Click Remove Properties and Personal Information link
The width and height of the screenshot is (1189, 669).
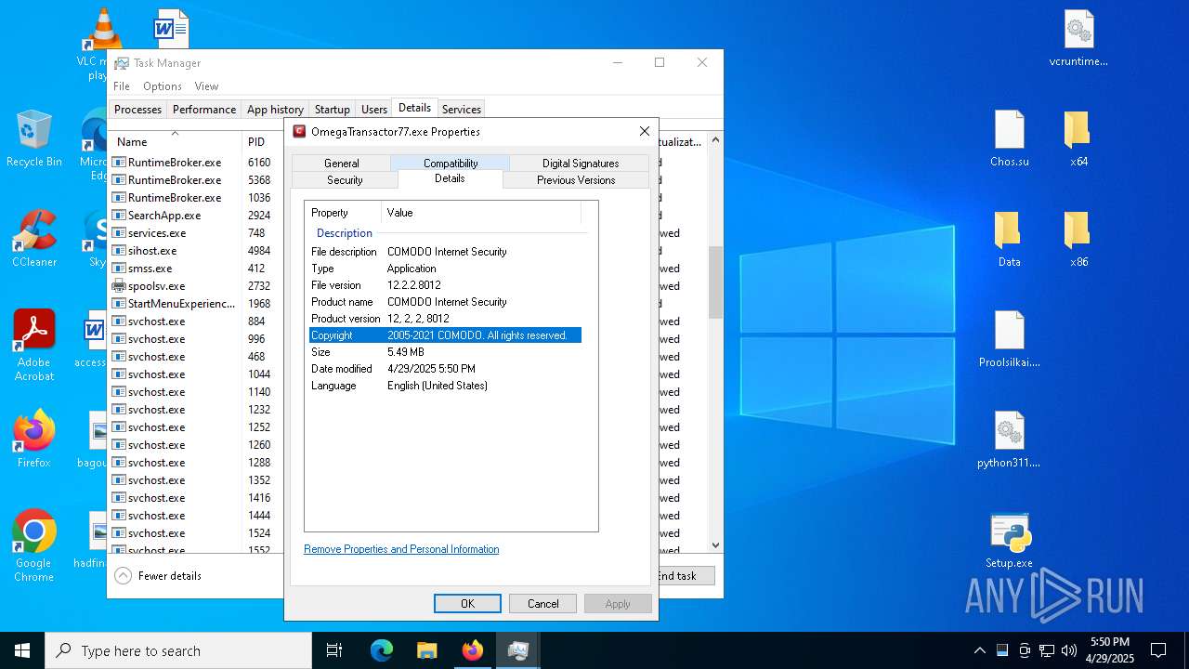401,549
